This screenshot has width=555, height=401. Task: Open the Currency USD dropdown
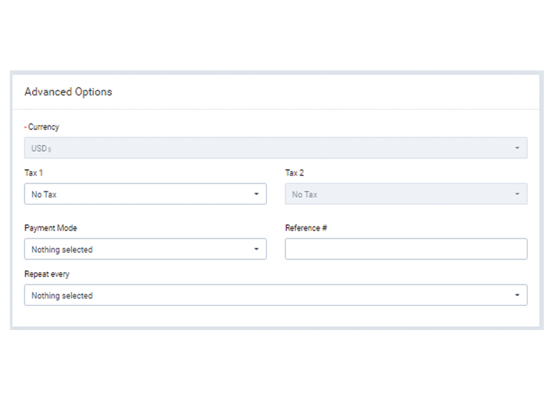pyautogui.click(x=275, y=148)
